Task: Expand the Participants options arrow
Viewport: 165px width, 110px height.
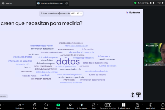Action: tap(27, 105)
